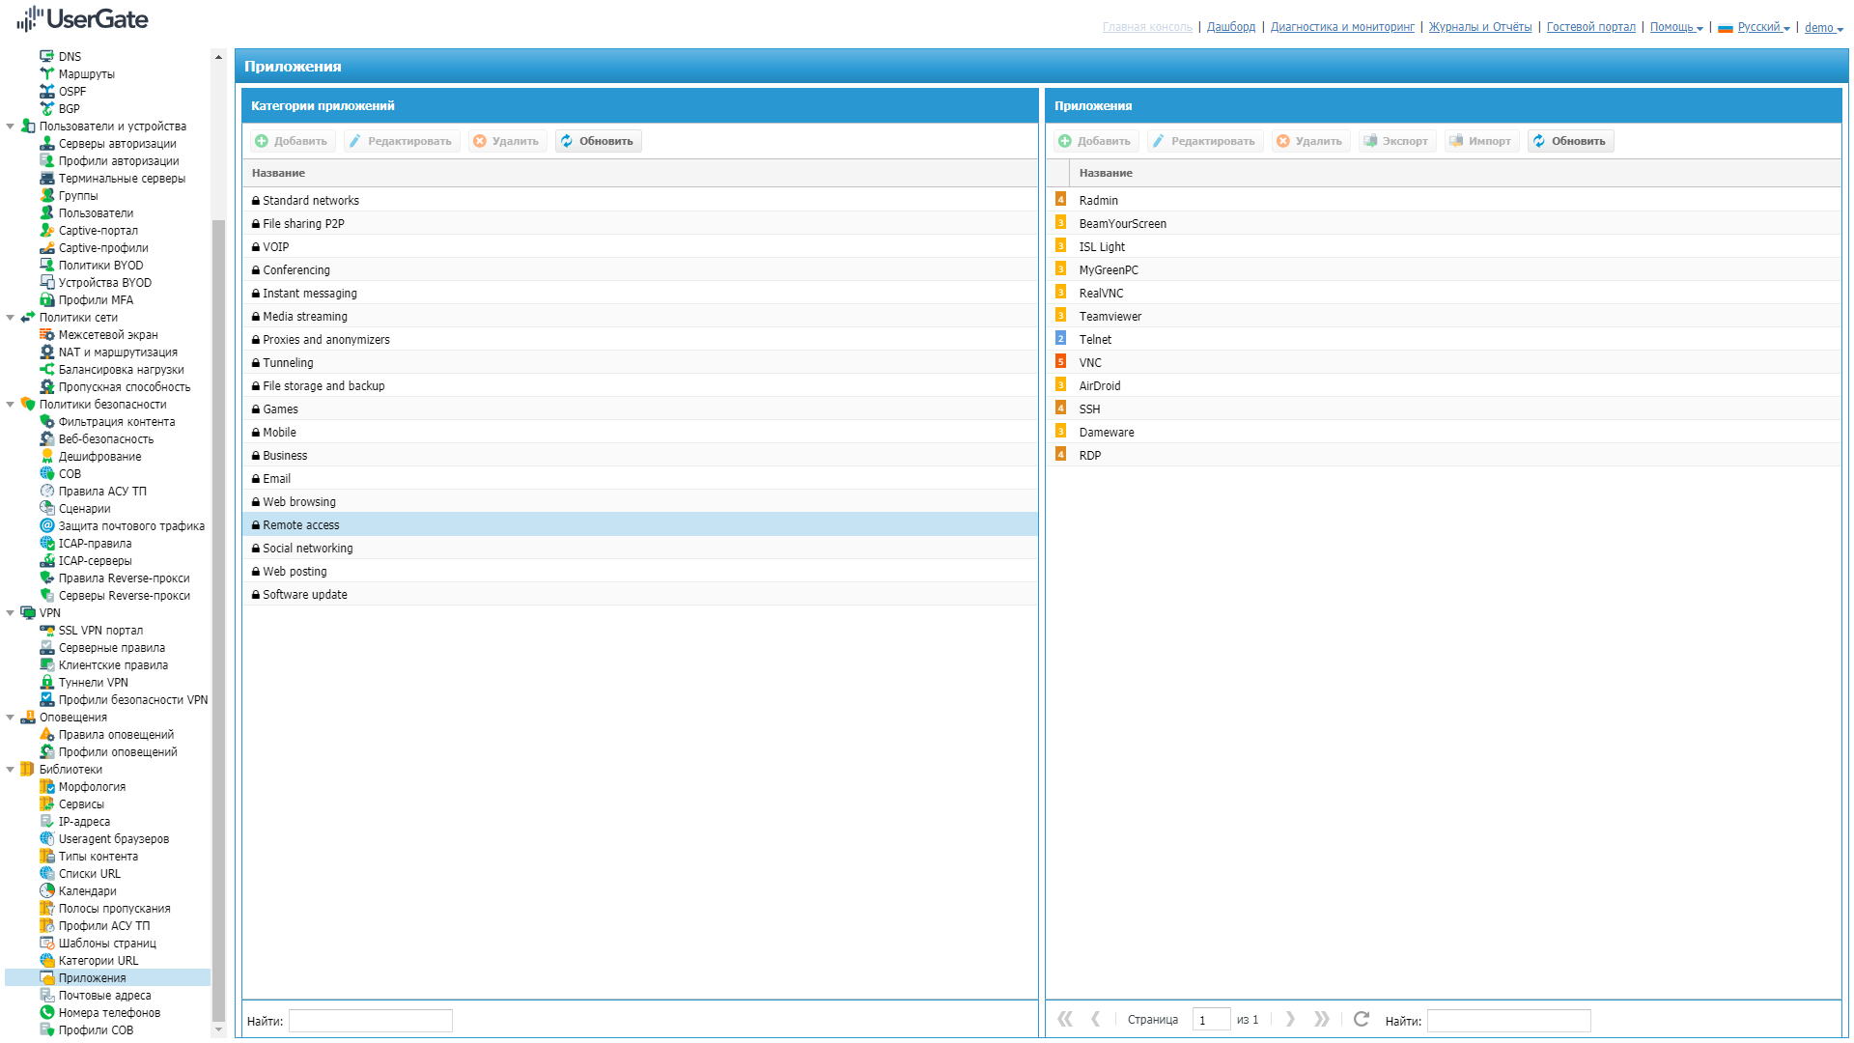Click the lock icon beside Tunneling category
This screenshot has height=1043, width=1854.
[x=256, y=363]
